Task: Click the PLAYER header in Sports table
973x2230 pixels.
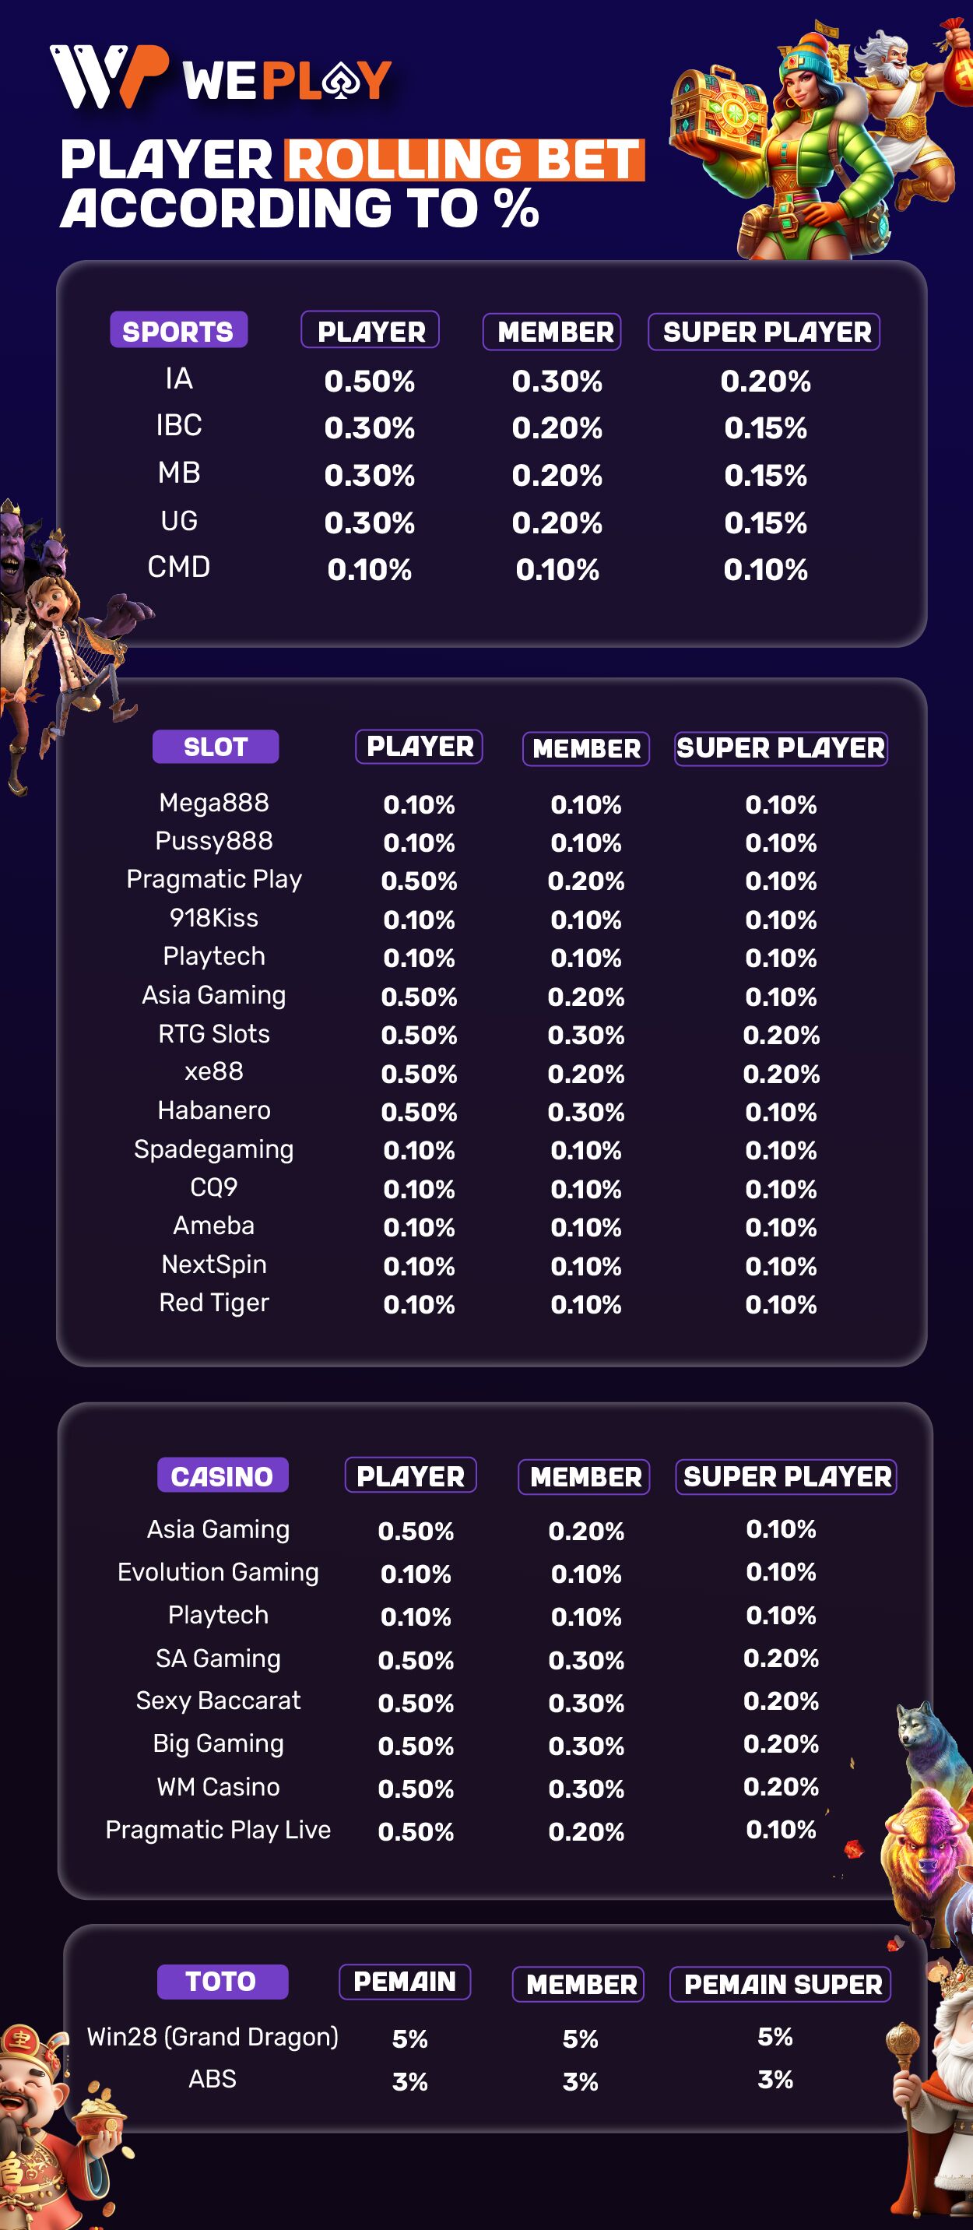Action: click(371, 331)
